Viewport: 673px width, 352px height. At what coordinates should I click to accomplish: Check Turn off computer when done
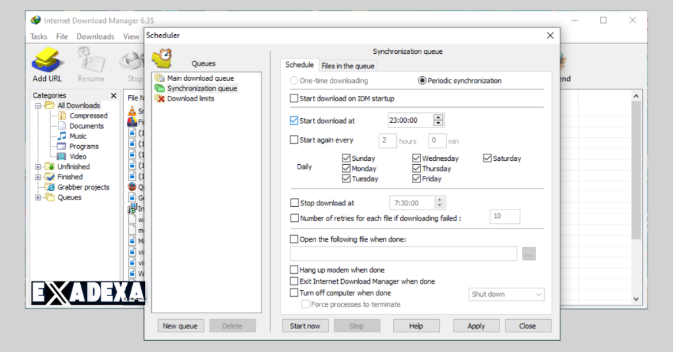[294, 293]
